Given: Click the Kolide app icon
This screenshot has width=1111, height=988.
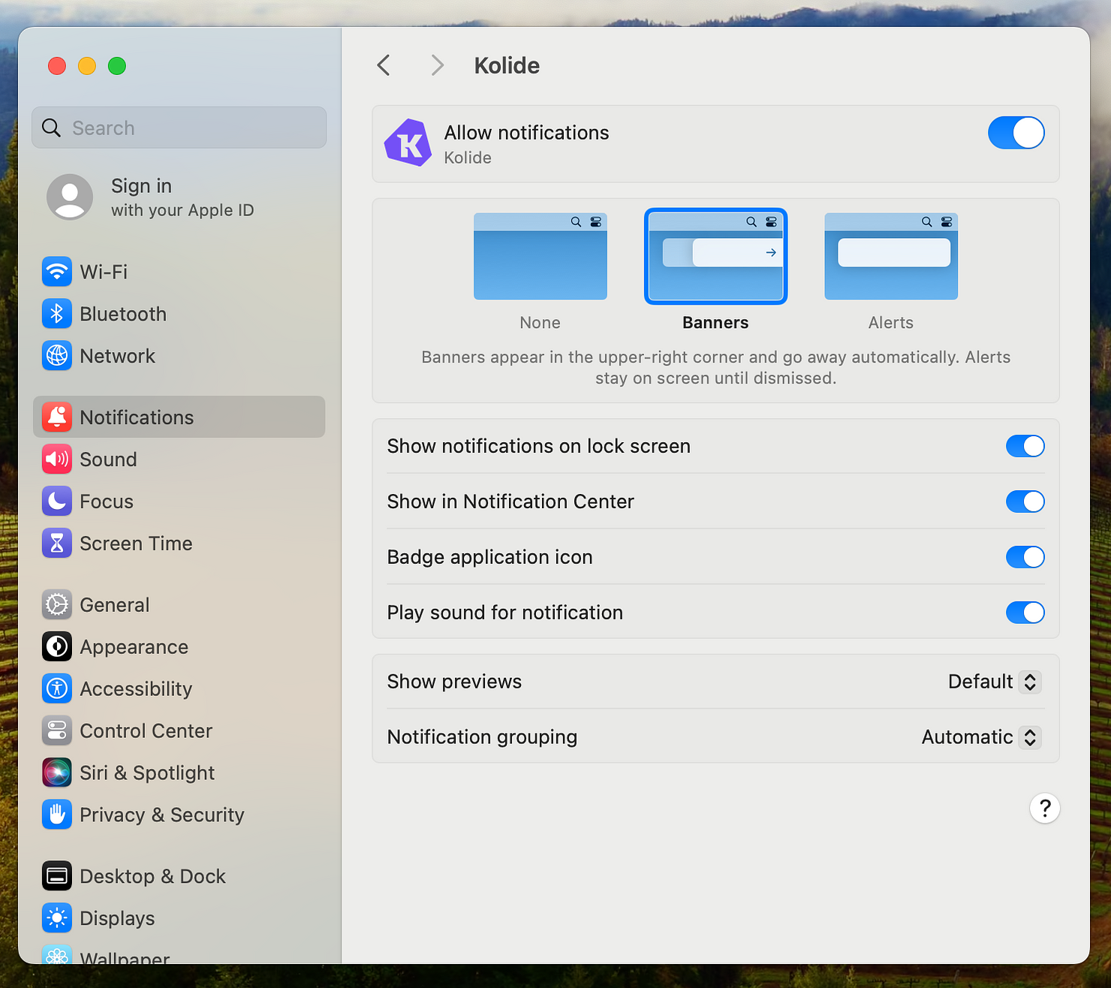Looking at the screenshot, I should point(408,143).
